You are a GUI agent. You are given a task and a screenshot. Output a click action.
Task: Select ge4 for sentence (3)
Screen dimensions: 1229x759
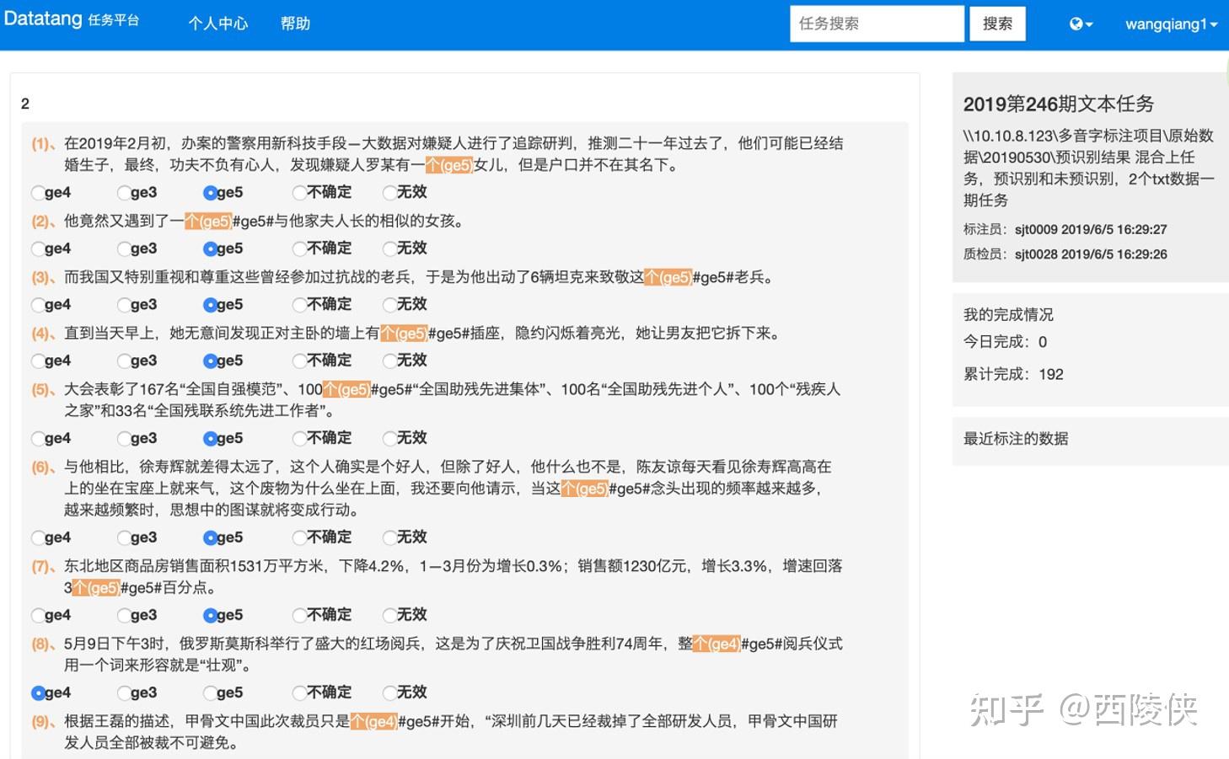click(38, 305)
